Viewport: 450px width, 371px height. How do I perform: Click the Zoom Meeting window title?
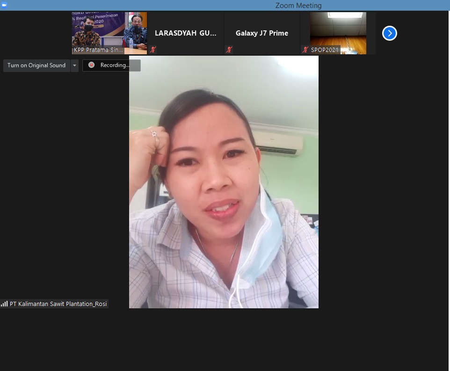298,6
